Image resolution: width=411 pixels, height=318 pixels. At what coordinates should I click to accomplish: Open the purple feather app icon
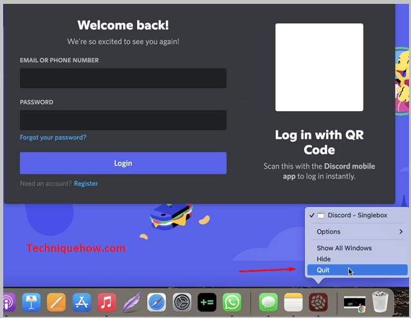tap(132, 303)
